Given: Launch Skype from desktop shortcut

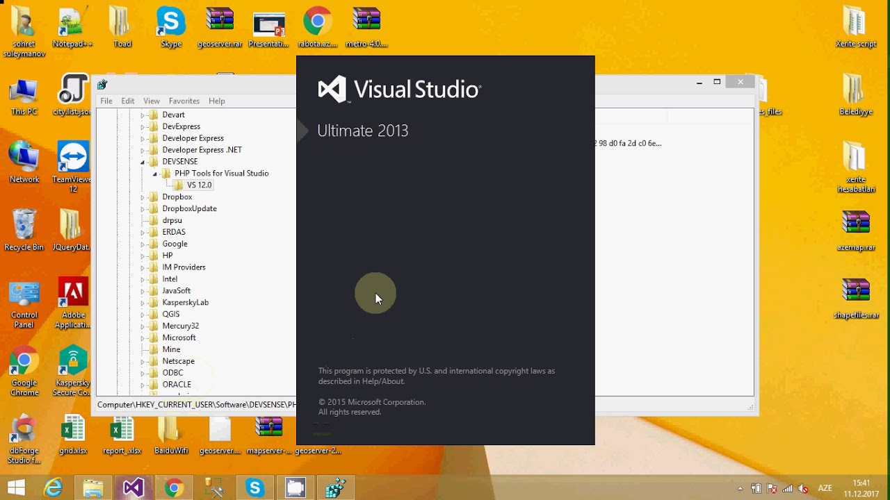Looking at the screenshot, I should coord(171,28).
